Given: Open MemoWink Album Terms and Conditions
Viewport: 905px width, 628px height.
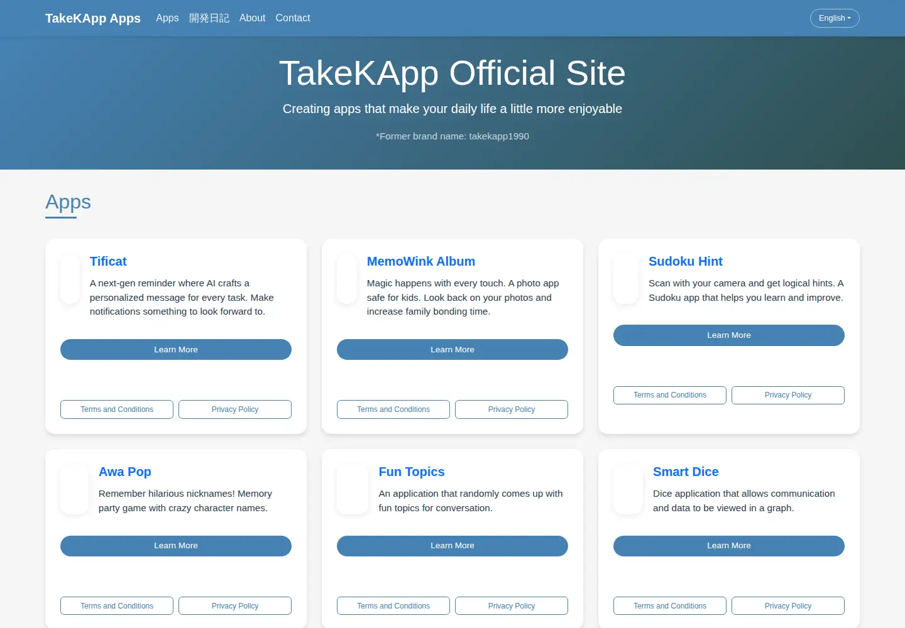Looking at the screenshot, I should point(393,409).
